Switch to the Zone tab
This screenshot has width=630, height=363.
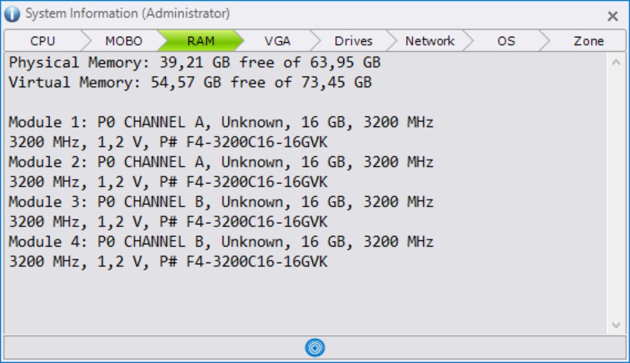pos(588,41)
